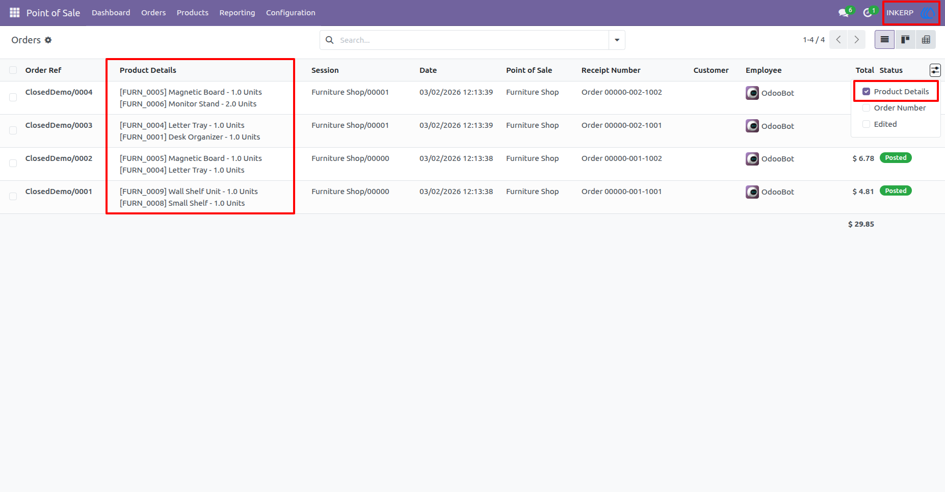The height and width of the screenshot is (492, 945).
Task: Click the INKERP user avatar
Action: 928,13
